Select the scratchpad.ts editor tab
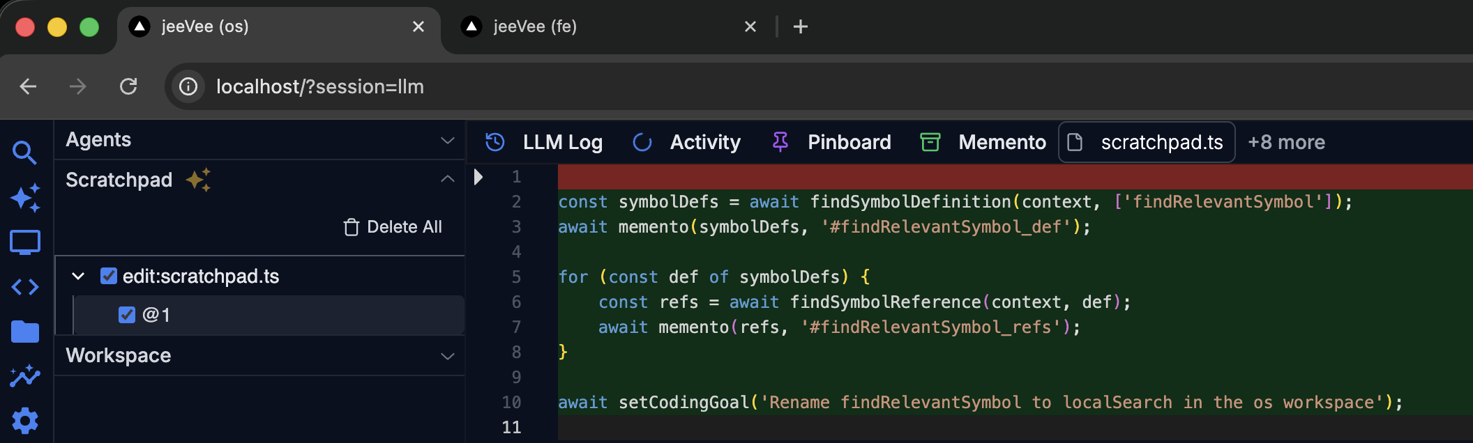Viewport: 1473px width, 443px height. click(1147, 142)
